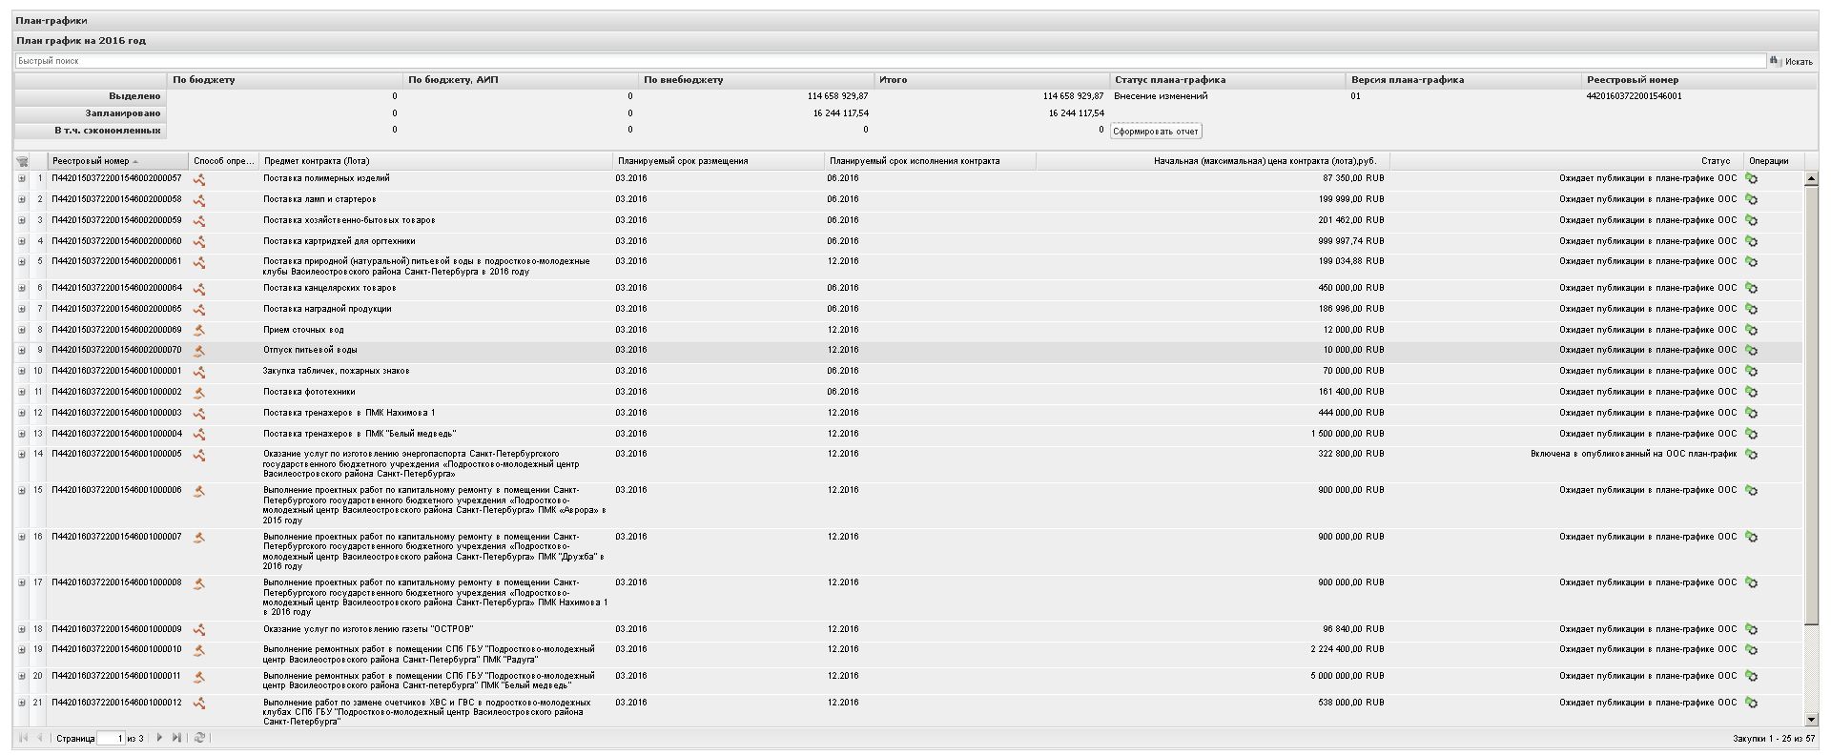This screenshot has width=1831, height=755.
Task: Click Планируемый срок размещения column header
Action: point(718,161)
